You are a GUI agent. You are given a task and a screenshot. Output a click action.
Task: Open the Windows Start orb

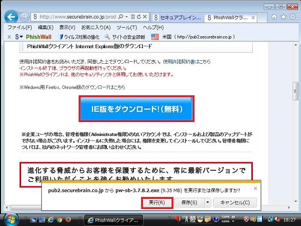click(x=12, y=219)
